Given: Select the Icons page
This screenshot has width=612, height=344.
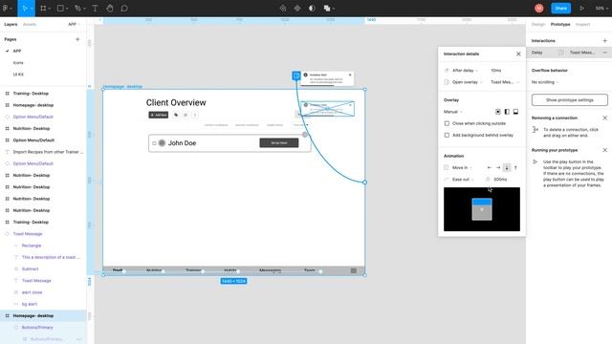Looking at the screenshot, I should tap(18, 63).
